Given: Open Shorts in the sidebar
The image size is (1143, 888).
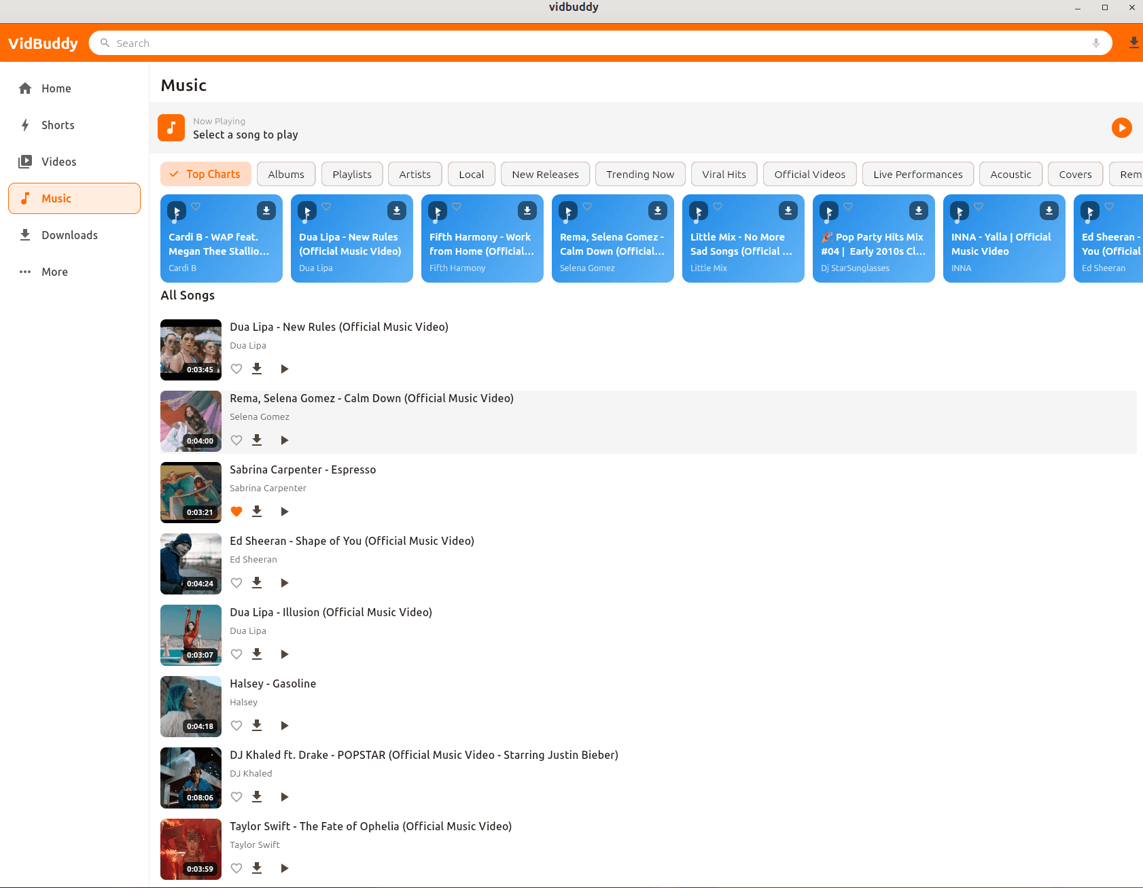Looking at the screenshot, I should click(x=75, y=125).
